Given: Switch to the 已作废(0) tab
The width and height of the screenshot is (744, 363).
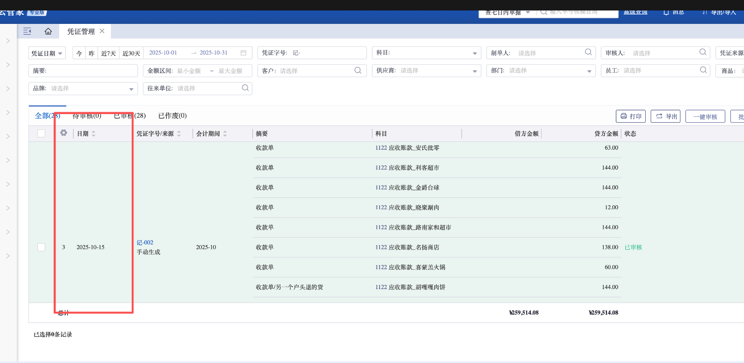Looking at the screenshot, I should 172,116.
